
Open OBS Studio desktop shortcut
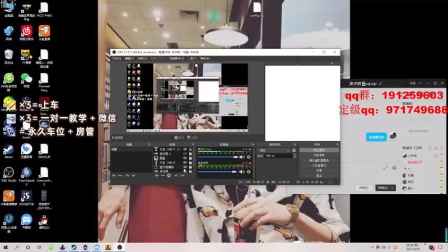click(x=8, y=175)
